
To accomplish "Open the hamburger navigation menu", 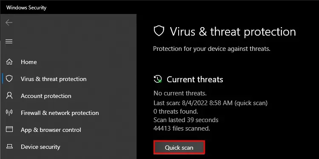I will click(x=9, y=42).
